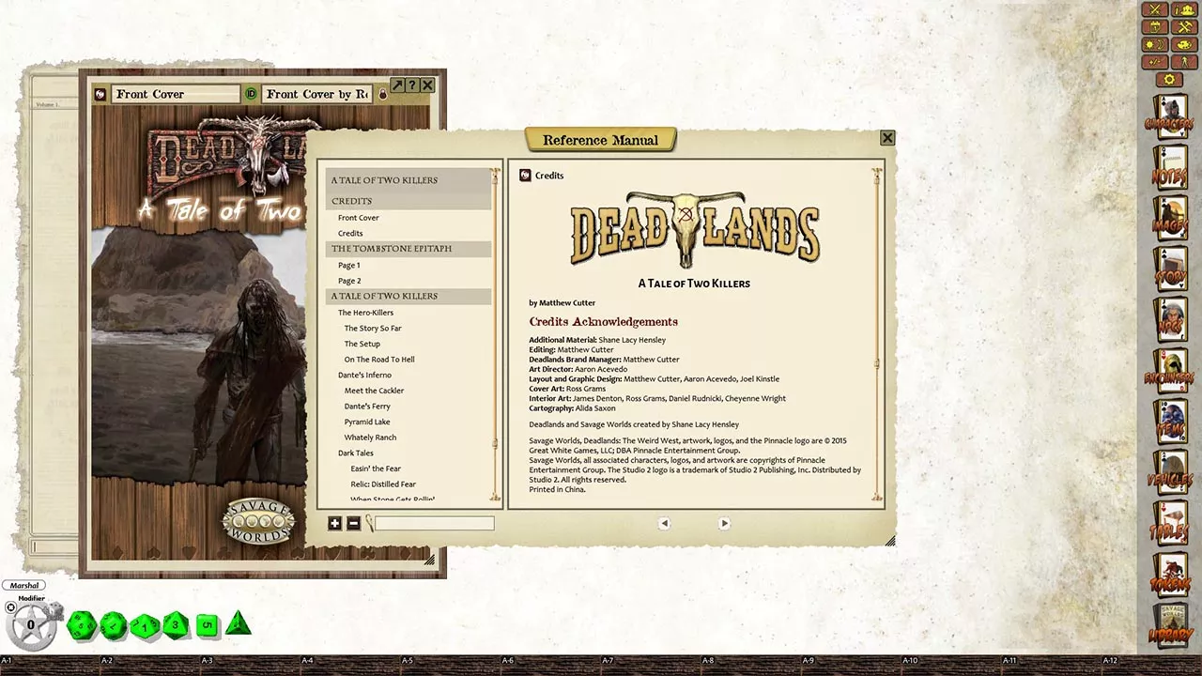This screenshot has height=676, width=1202.
Task: Collapse all entries with minus button
Action: [353, 523]
